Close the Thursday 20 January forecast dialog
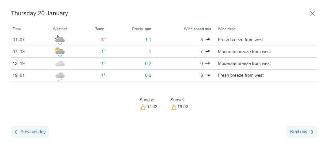Viewport: 330px width, 142px height. tap(312, 13)
